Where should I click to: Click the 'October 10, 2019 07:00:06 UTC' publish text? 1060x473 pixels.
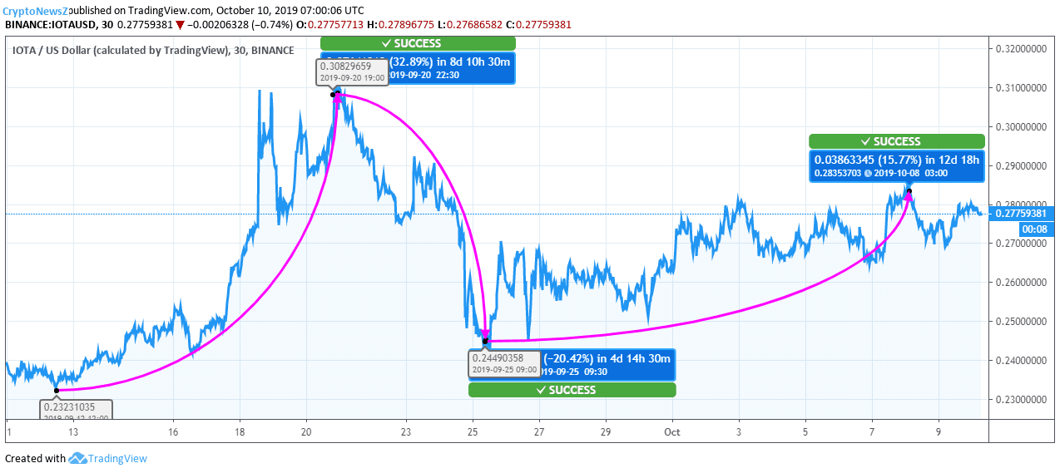pos(289,10)
